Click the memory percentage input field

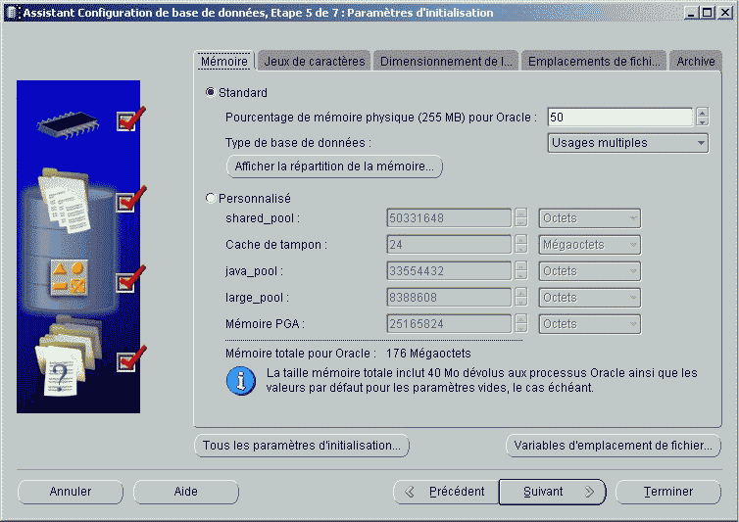[x=619, y=117]
